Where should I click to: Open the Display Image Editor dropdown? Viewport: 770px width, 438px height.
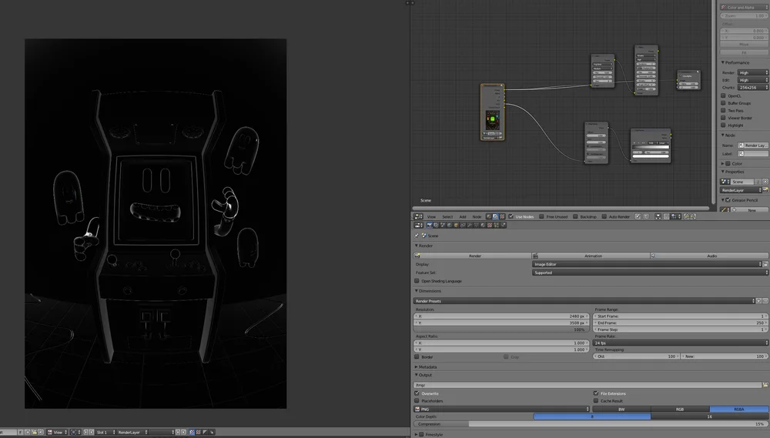coord(648,264)
